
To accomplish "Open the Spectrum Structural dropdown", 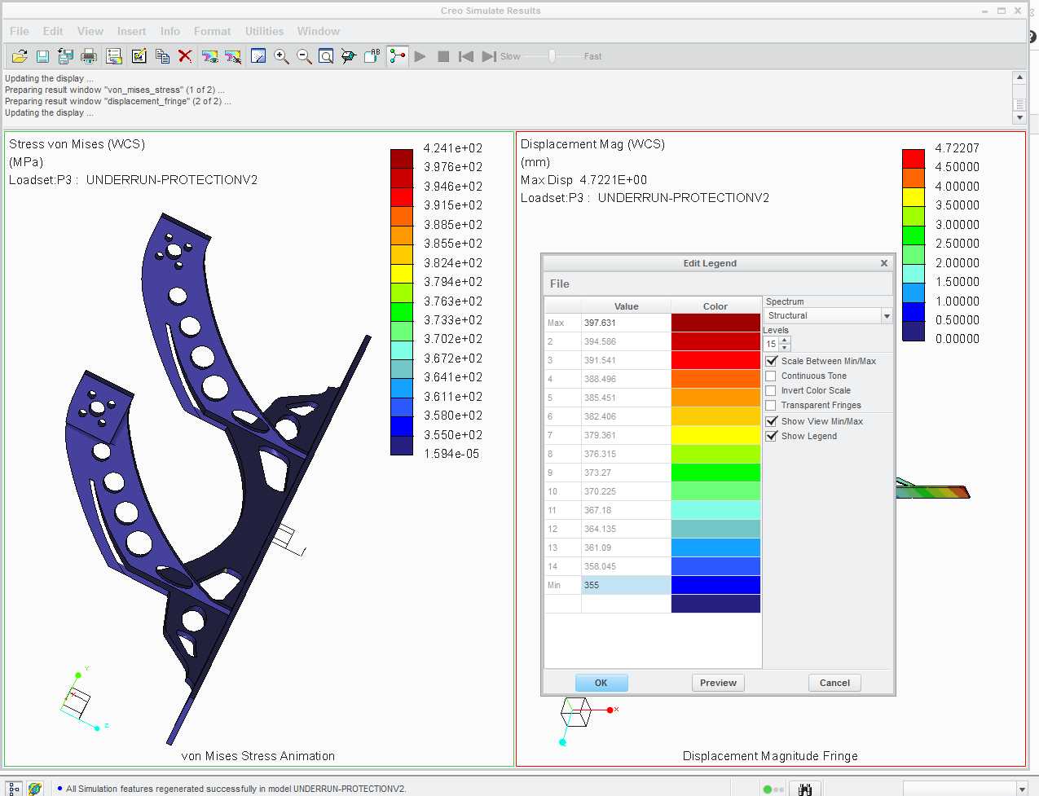I will point(828,315).
